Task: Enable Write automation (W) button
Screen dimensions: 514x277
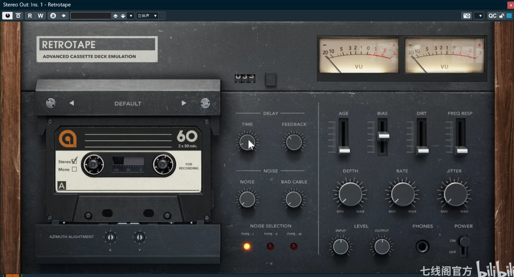Action: (x=41, y=16)
